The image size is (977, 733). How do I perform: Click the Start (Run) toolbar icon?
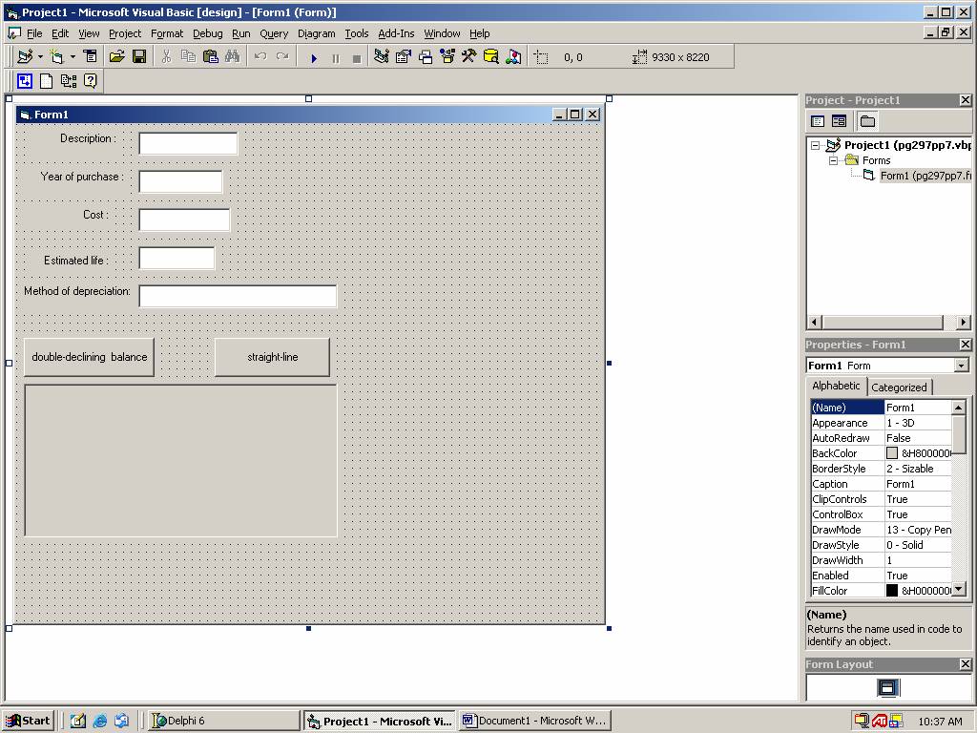314,57
